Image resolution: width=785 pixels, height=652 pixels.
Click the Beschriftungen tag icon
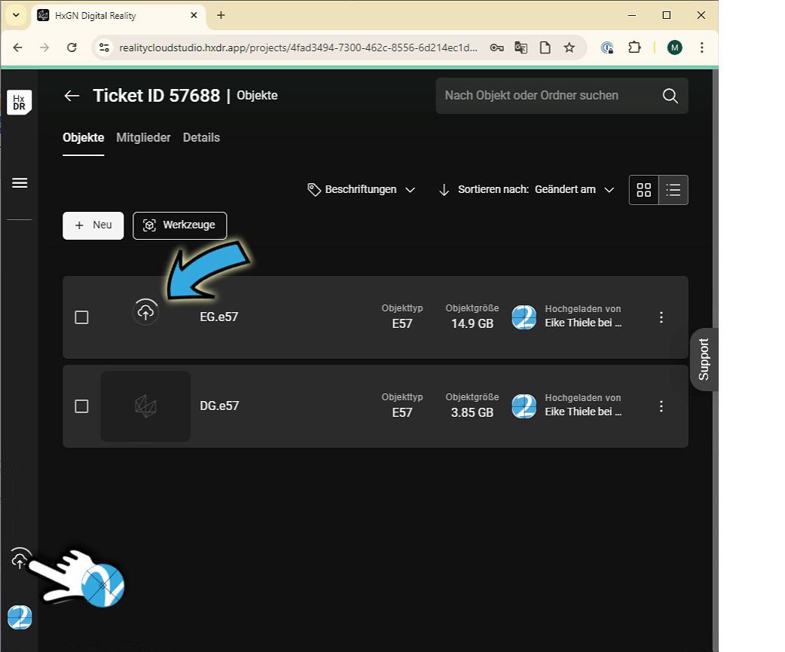[314, 190]
